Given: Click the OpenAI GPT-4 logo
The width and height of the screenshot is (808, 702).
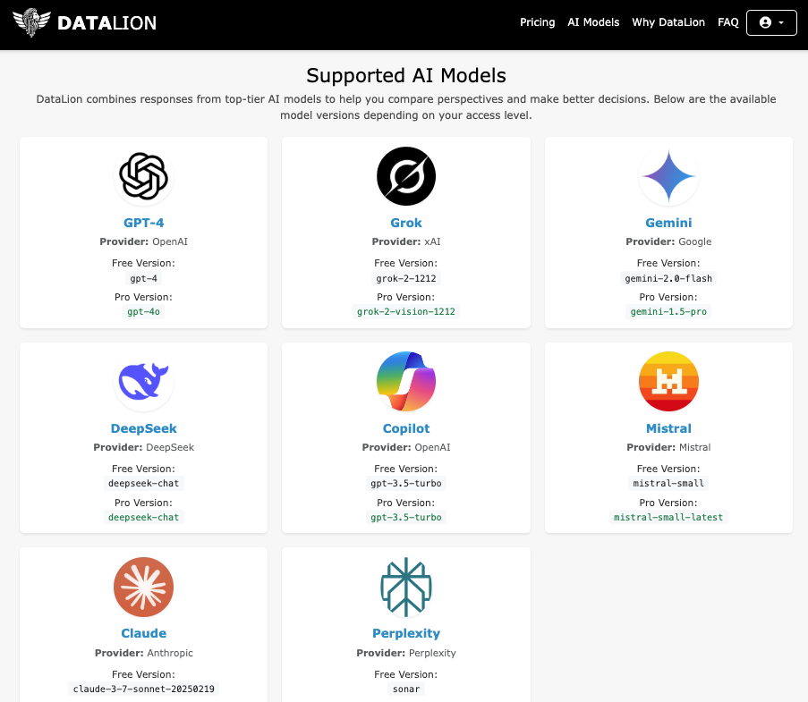Looking at the screenshot, I should (143, 176).
